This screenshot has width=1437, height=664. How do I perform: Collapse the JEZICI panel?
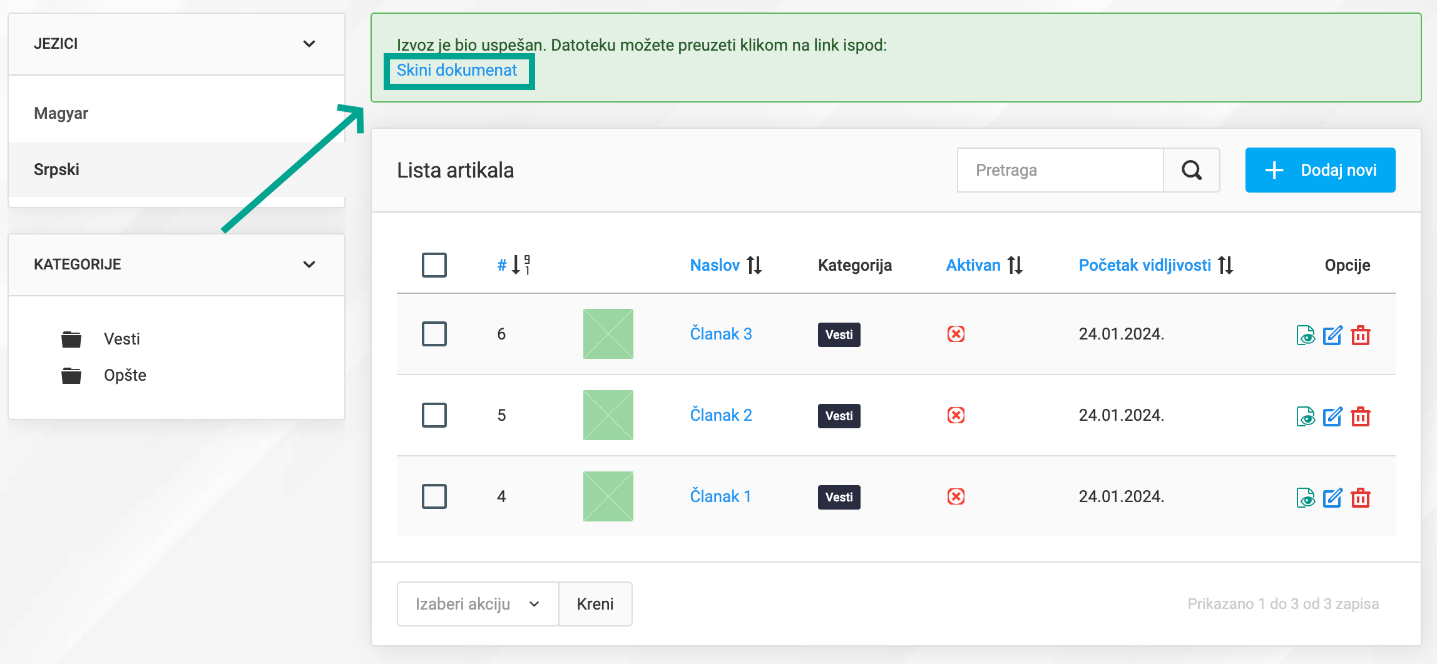point(309,43)
